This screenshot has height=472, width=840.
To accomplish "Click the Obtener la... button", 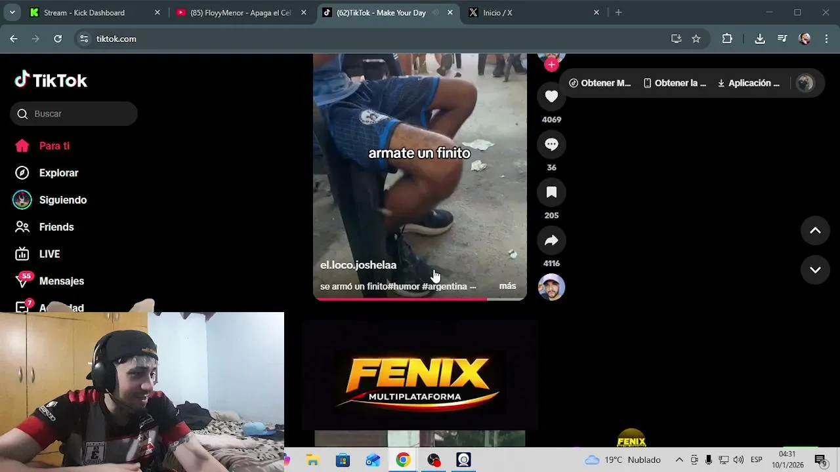I will [x=675, y=83].
